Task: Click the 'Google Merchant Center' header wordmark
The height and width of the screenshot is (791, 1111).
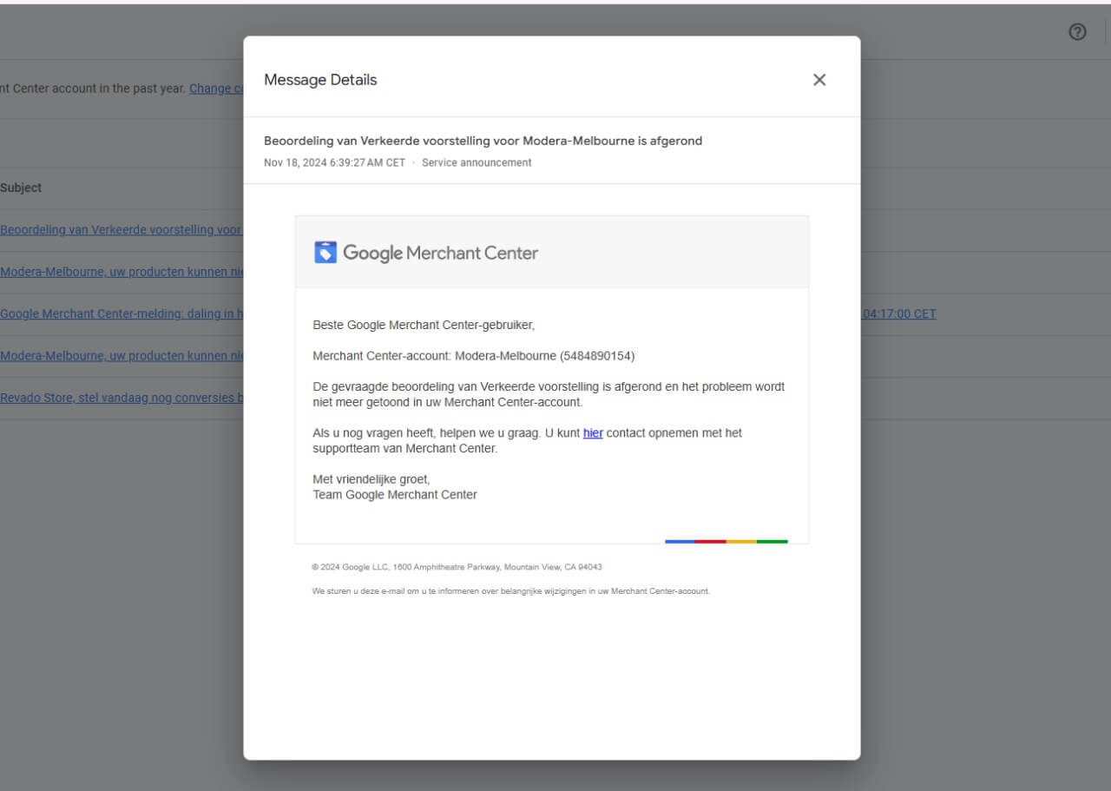Action: click(x=440, y=253)
